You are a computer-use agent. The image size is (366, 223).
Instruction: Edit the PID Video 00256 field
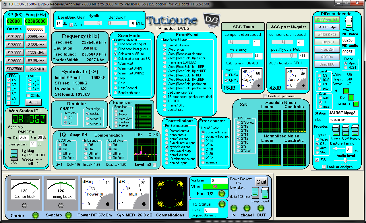coord(348,40)
